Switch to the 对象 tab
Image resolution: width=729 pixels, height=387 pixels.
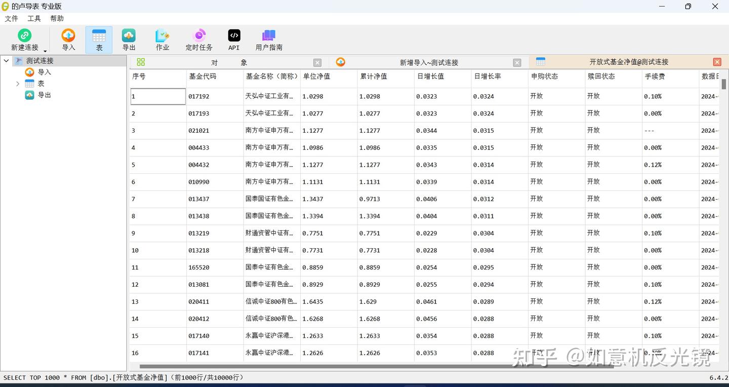229,62
